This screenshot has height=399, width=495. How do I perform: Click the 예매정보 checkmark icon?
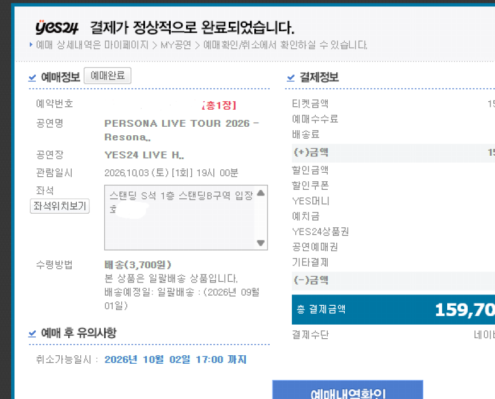coord(32,77)
